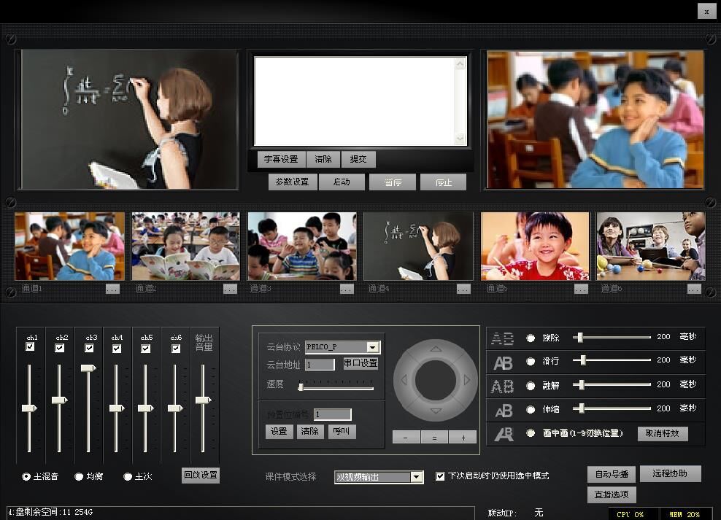Expand the 课件模式选择 dropdown
Screen dimensions: 721x520
[x=416, y=477]
